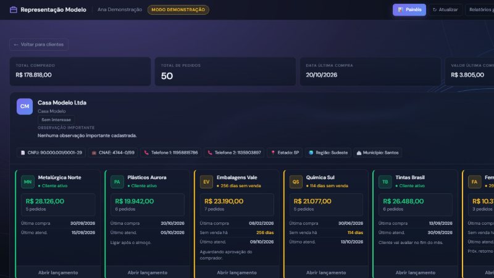Go back via Voltar para clientes
The height and width of the screenshot is (278, 494).
pyautogui.click(x=39, y=44)
